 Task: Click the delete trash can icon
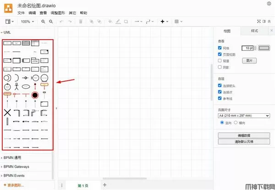click(81, 21)
